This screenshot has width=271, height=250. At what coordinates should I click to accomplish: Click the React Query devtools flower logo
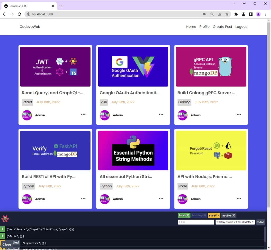pos(5,219)
